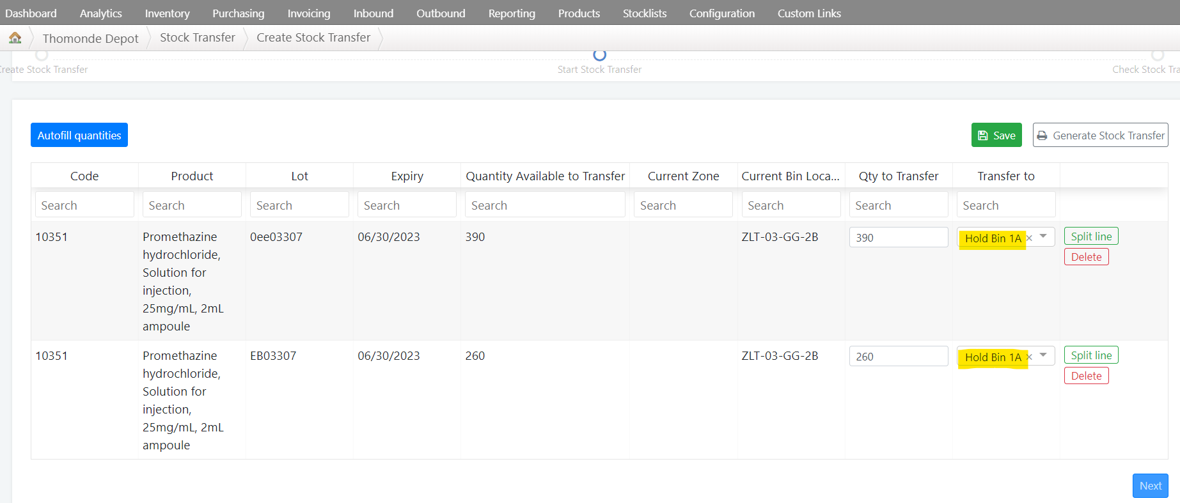Open the Dashboard menu
The height and width of the screenshot is (503, 1180).
[31, 13]
